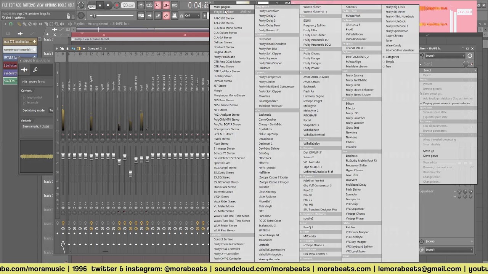Toggle the link/multilink controllers icon

pos(166,16)
